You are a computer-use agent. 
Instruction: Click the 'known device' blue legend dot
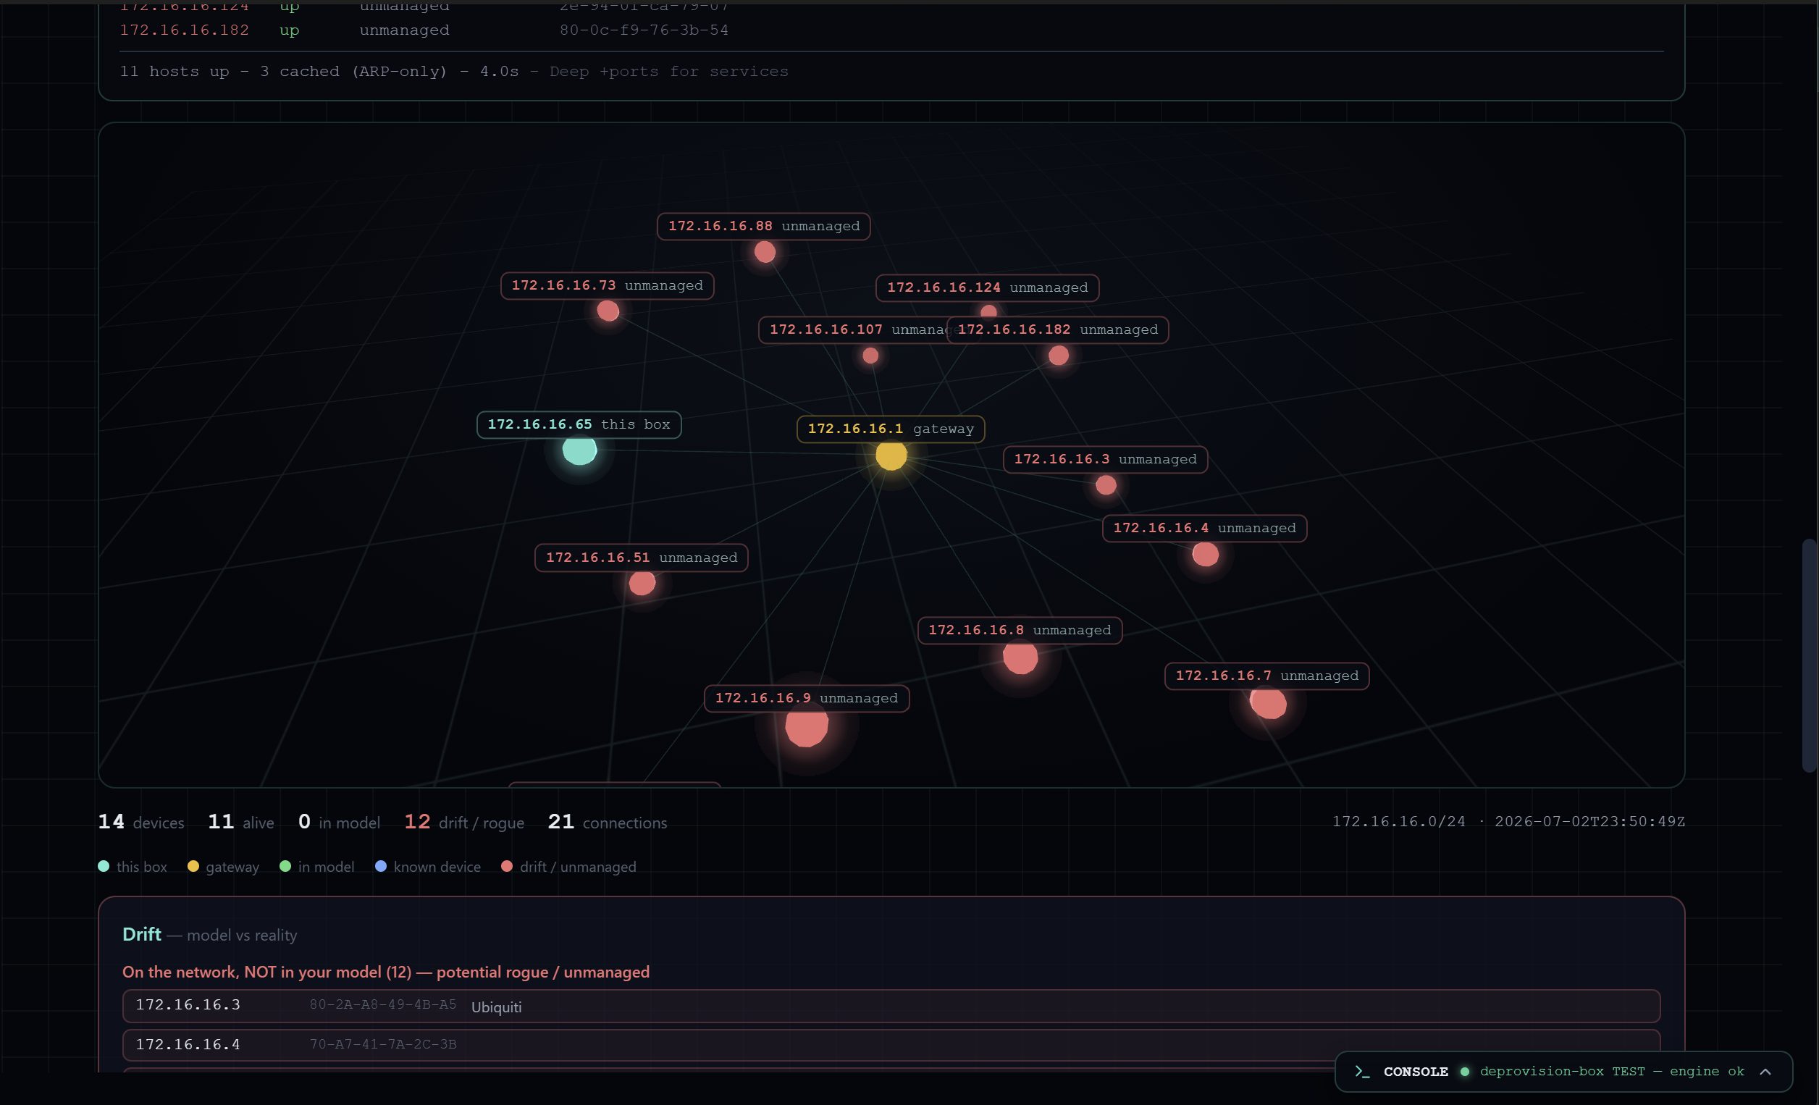(x=381, y=866)
